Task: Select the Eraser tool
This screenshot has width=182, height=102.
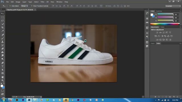Action: [3, 48]
